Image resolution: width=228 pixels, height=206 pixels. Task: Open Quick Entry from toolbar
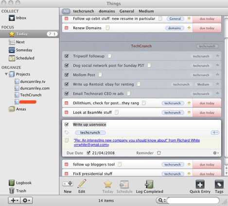[x=200, y=184]
